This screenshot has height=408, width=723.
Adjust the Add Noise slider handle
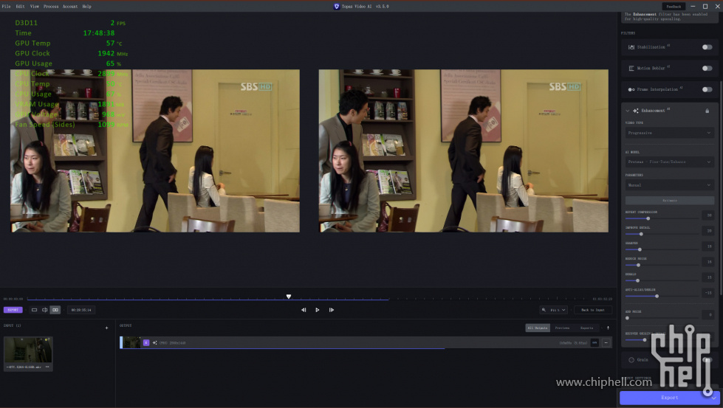pyautogui.click(x=627, y=318)
